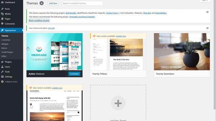Open the Editor submenu item
The width and height of the screenshot is (216, 121).
click(4, 56)
